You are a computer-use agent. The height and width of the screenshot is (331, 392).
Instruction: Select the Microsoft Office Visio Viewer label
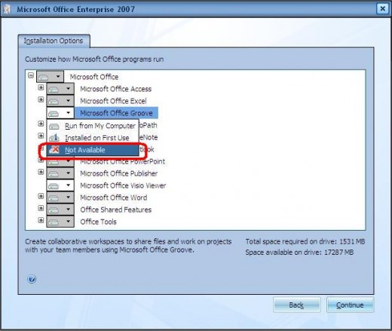[123, 185]
